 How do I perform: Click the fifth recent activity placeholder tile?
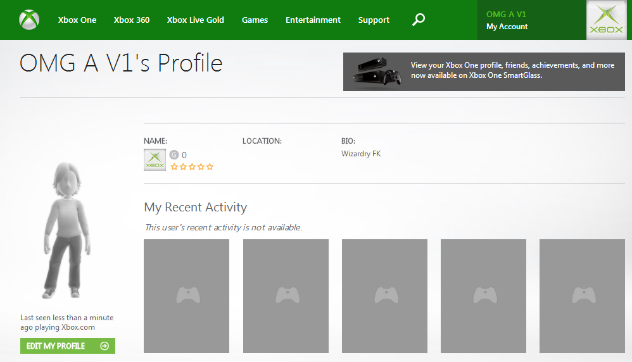[x=582, y=296]
